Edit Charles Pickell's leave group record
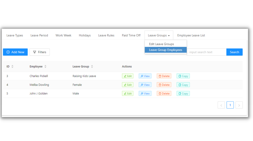 (128, 76)
